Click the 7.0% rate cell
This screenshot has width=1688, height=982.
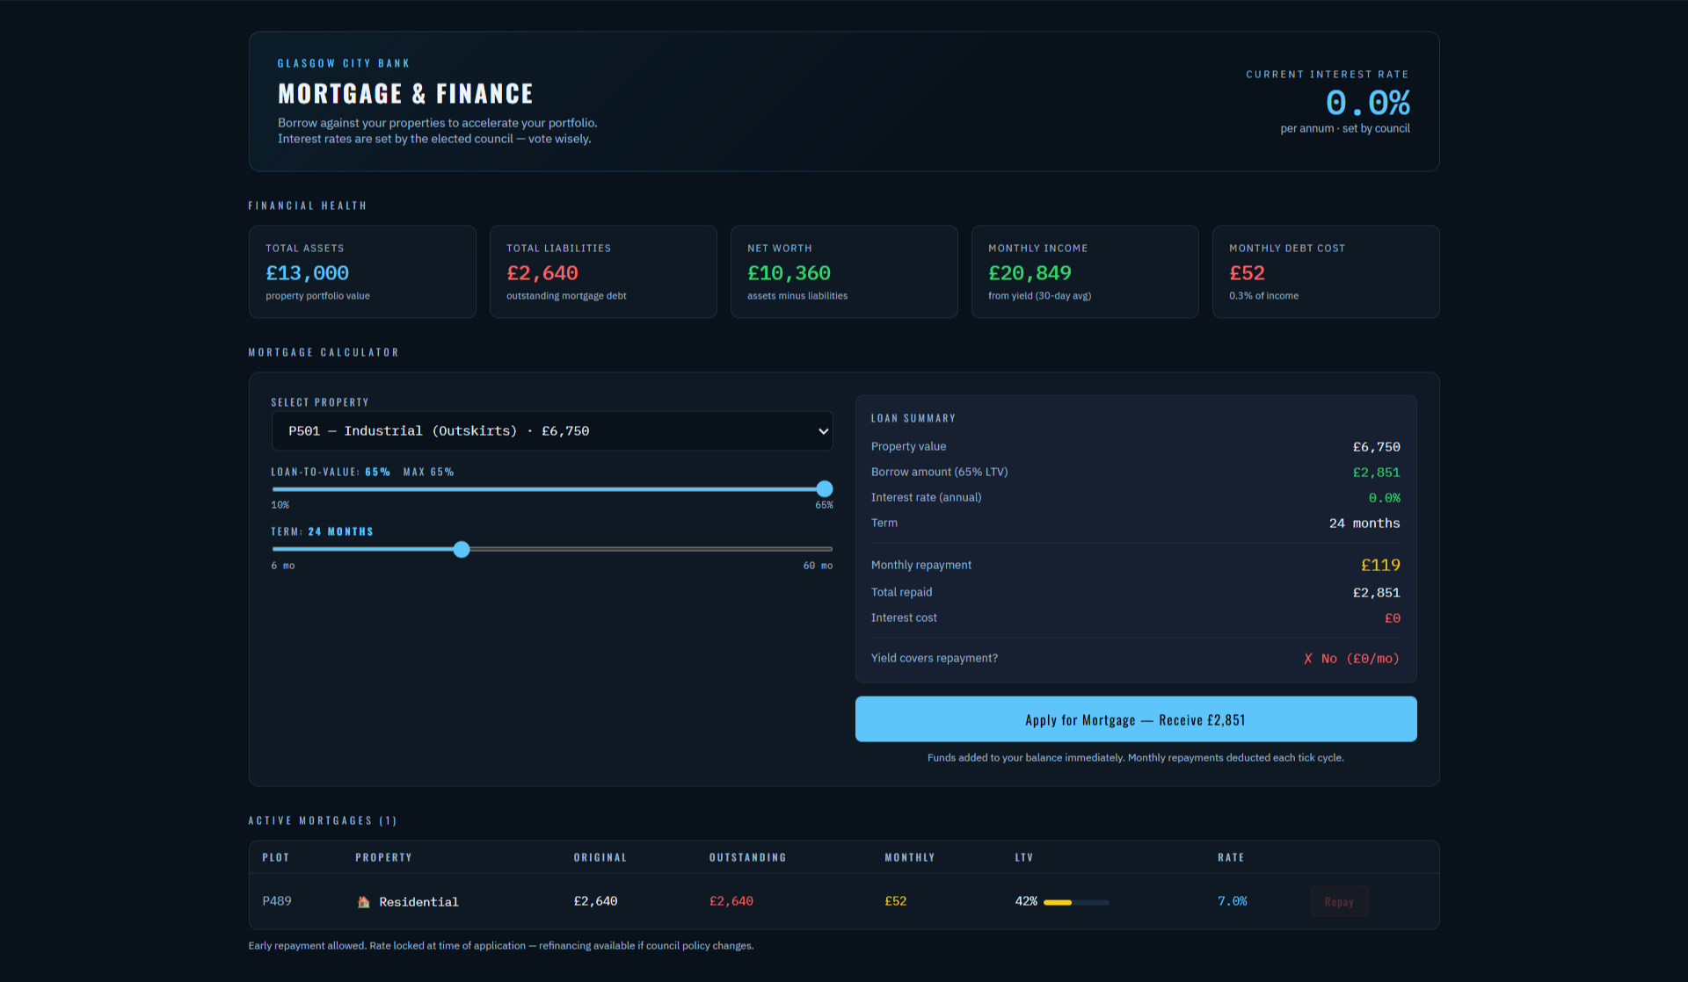point(1232,901)
